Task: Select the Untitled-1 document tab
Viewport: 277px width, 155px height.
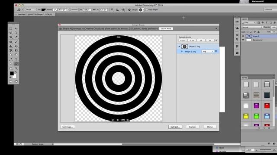Action: (35, 14)
